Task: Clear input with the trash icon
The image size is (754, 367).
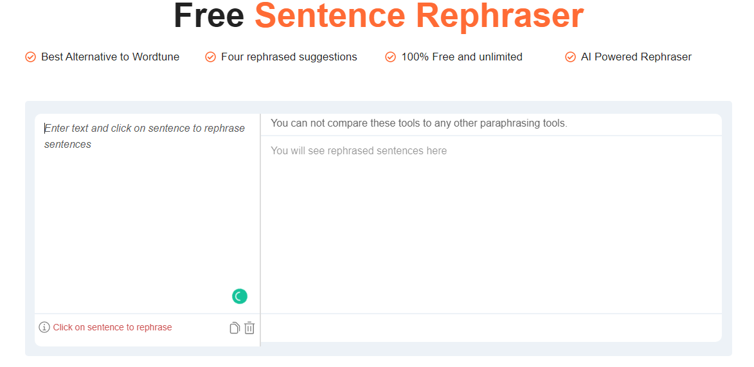Action: (249, 328)
